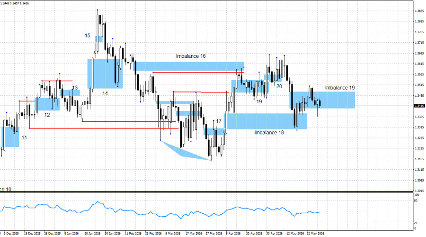
Task: Click the 1.3115 price axis label
Action: click(419, 170)
